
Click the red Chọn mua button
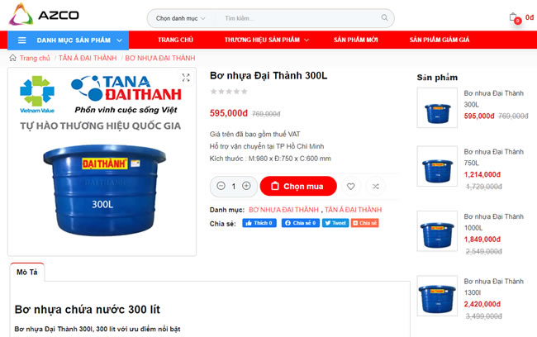[298, 187]
